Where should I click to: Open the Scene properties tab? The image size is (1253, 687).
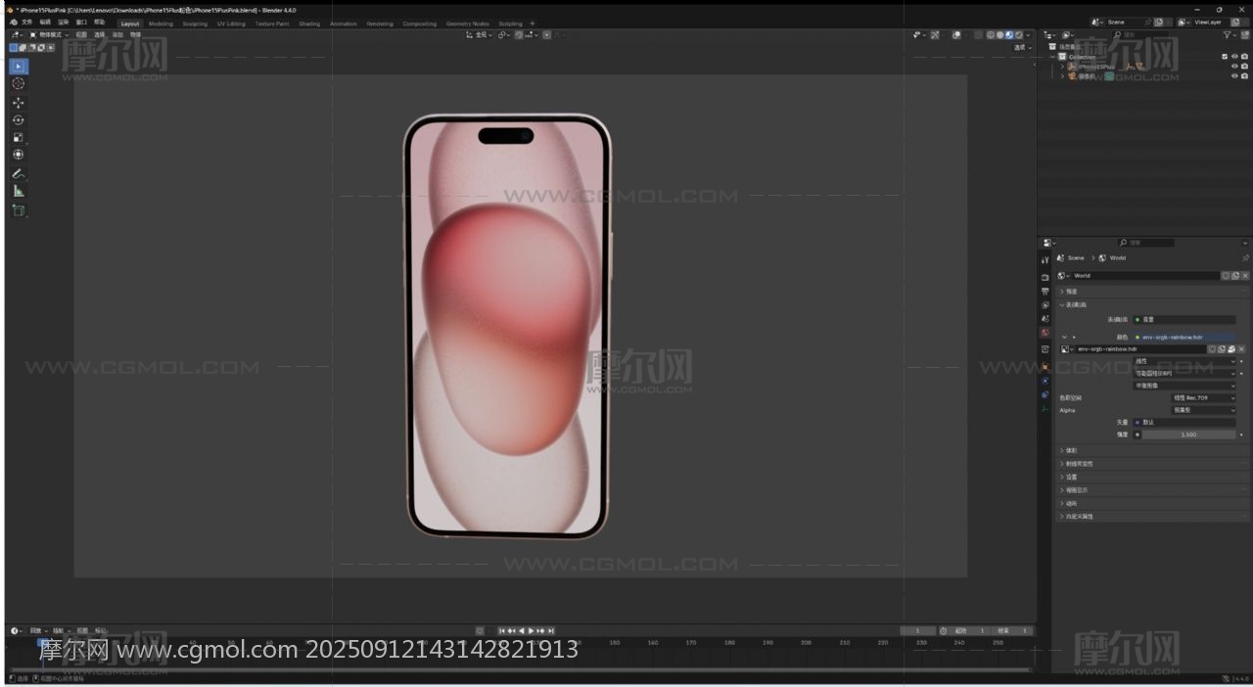1045,319
